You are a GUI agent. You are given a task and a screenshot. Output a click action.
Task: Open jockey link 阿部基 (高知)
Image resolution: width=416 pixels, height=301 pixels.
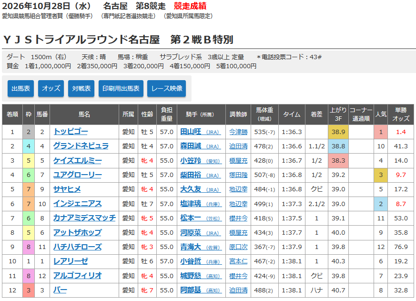[x=201, y=290]
